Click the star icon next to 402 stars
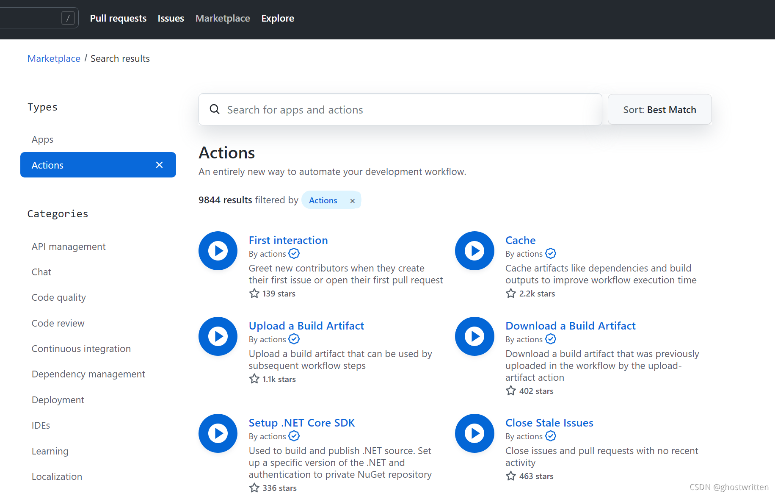The image size is (775, 496). [511, 391]
